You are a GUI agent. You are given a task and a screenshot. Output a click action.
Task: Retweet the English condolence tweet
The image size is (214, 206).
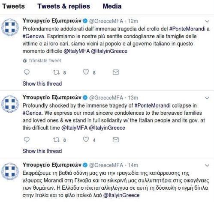click(x=56, y=140)
